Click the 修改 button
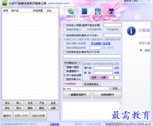 tap(7, 108)
